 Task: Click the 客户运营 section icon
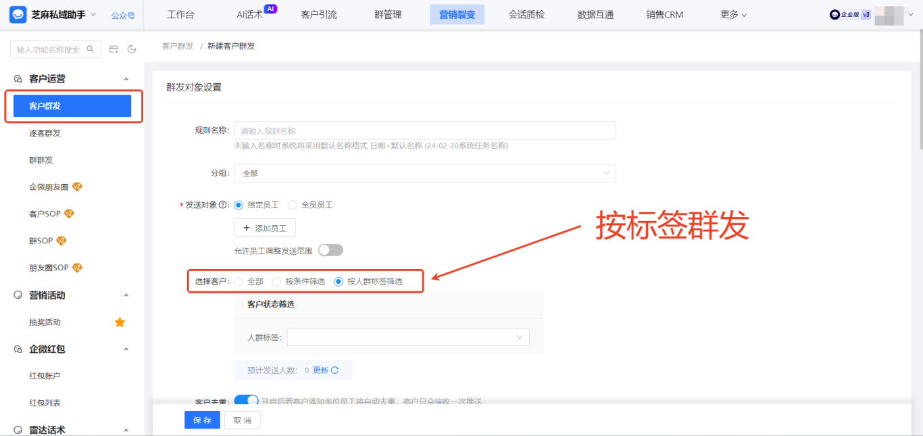[x=18, y=79]
